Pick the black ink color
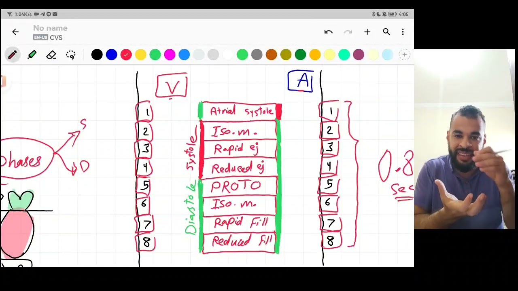The height and width of the screenshot is (291, 518). point(97,55)
